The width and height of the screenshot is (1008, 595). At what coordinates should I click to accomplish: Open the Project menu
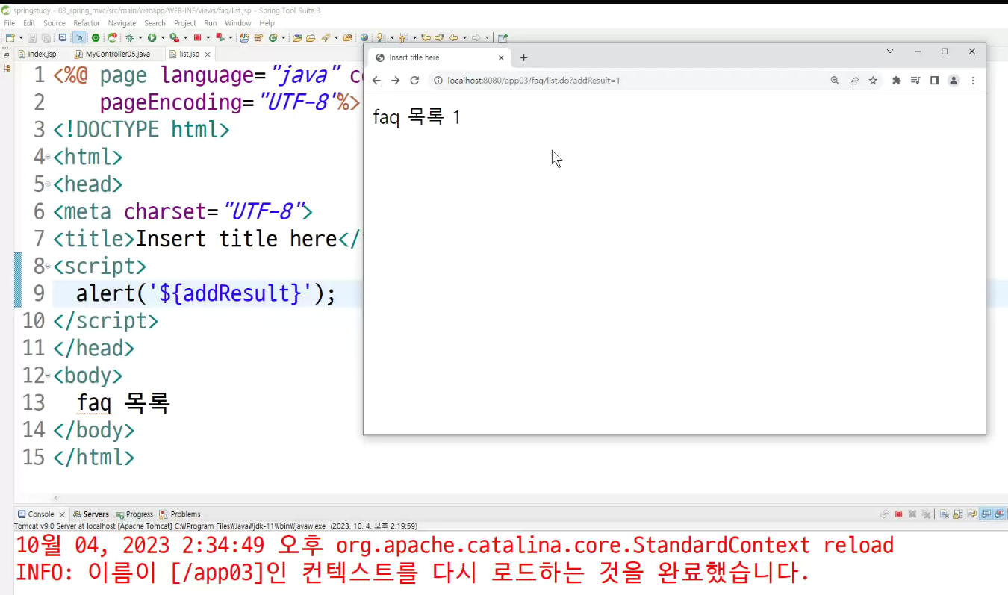[x=185, y=23]
